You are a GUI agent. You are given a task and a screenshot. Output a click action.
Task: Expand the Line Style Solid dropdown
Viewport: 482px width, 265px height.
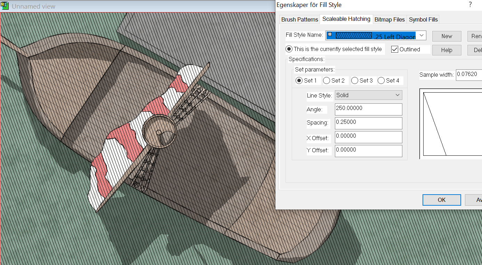[368, 95]
